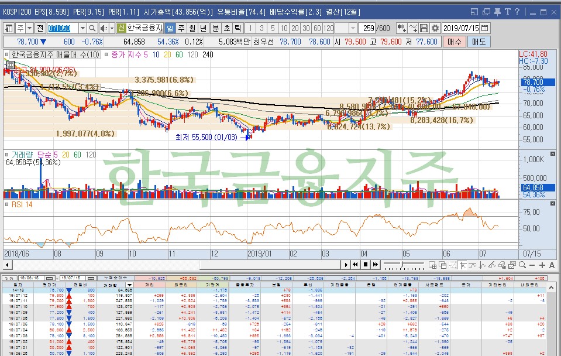561x356 pixels.
Task: Click the title bar window-copy icon
Action: (x=486, y=12)
